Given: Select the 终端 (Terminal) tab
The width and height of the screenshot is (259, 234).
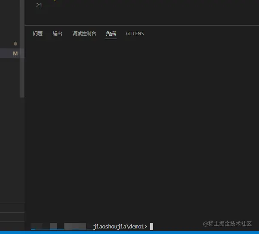Looking at the screenshot, I should [111, 33].
